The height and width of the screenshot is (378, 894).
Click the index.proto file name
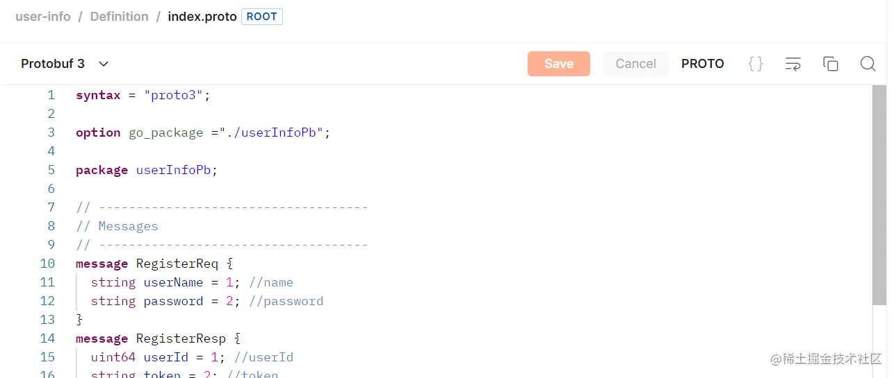(202, 17)
